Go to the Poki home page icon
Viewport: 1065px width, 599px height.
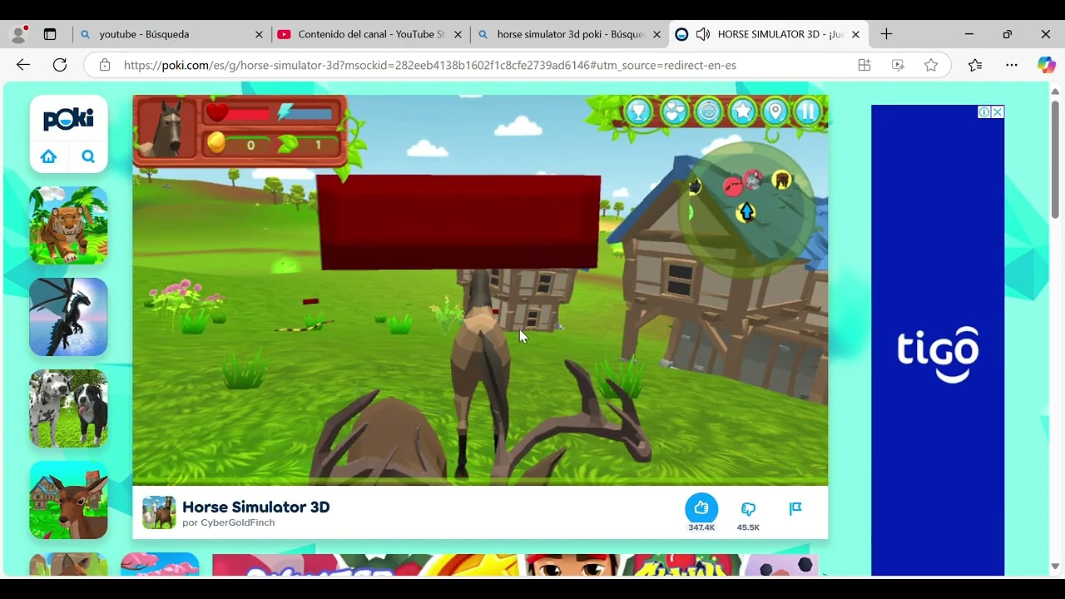48,156
